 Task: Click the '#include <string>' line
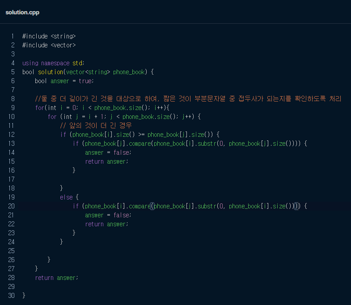point(49,36)
